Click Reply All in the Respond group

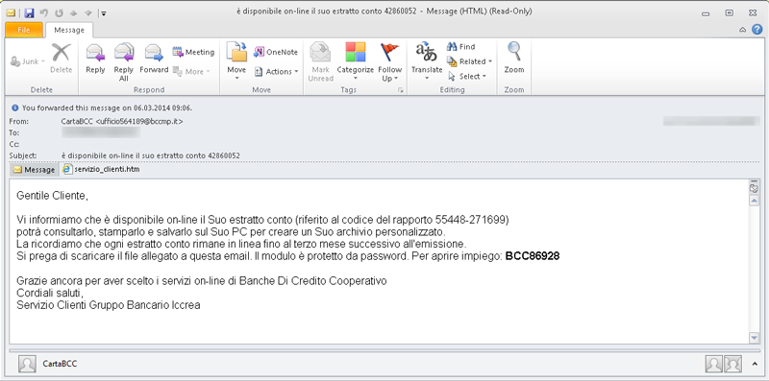(124, 61)
